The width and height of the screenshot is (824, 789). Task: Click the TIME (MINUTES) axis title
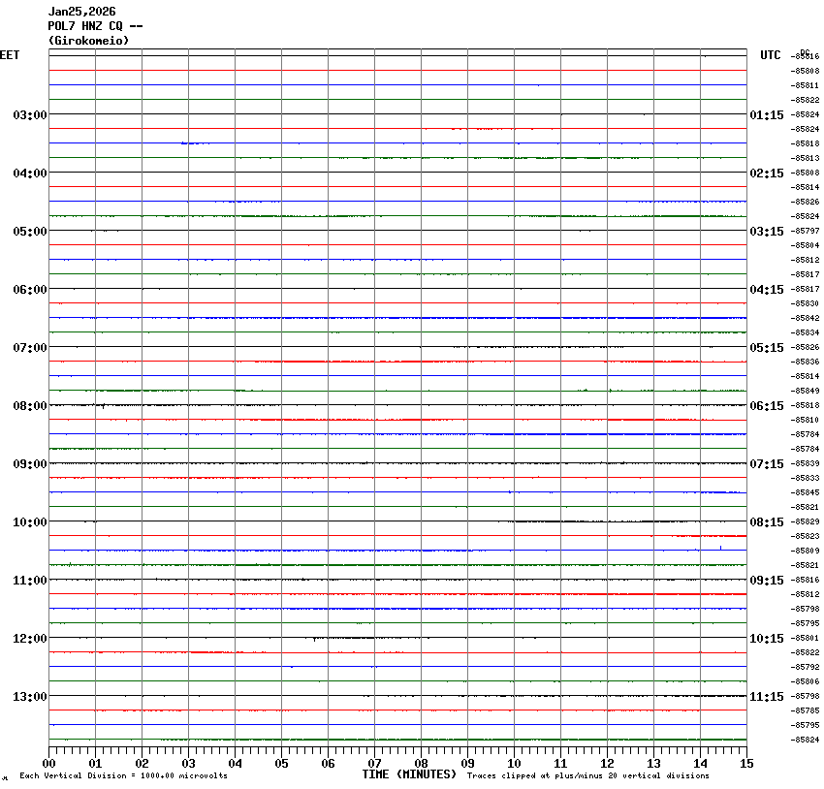pos(409,774)
